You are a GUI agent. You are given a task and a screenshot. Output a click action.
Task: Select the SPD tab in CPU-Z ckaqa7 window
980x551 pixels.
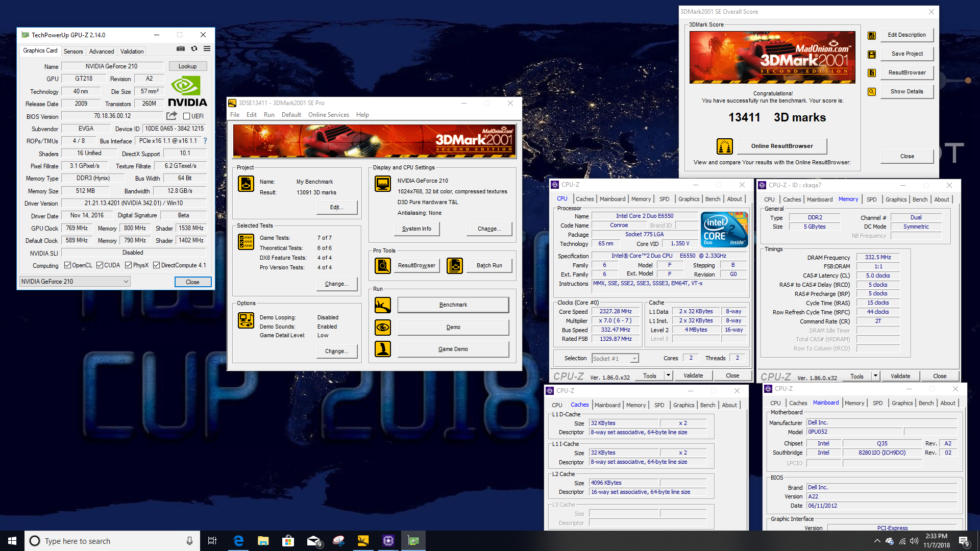coord(872,199)
